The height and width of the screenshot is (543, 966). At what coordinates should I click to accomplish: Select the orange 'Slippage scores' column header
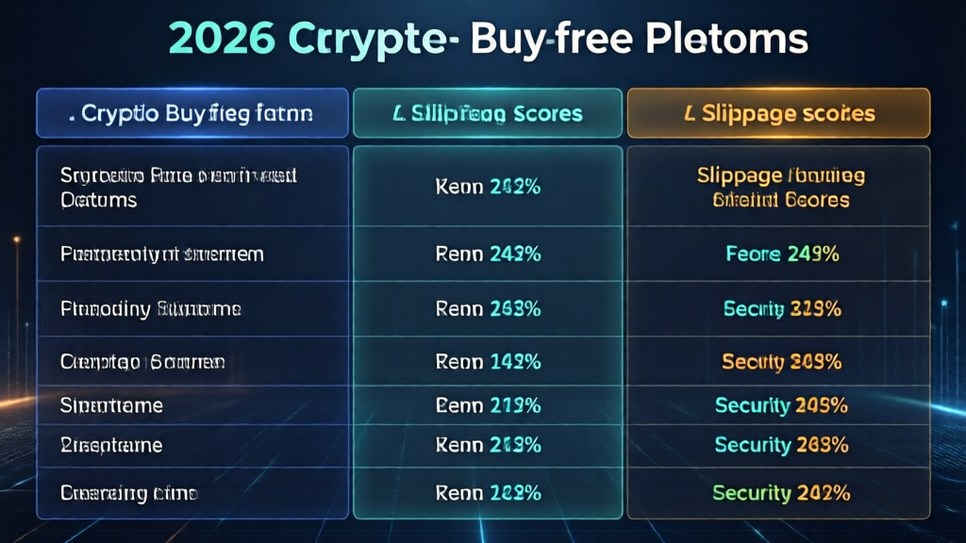point(778,114)
